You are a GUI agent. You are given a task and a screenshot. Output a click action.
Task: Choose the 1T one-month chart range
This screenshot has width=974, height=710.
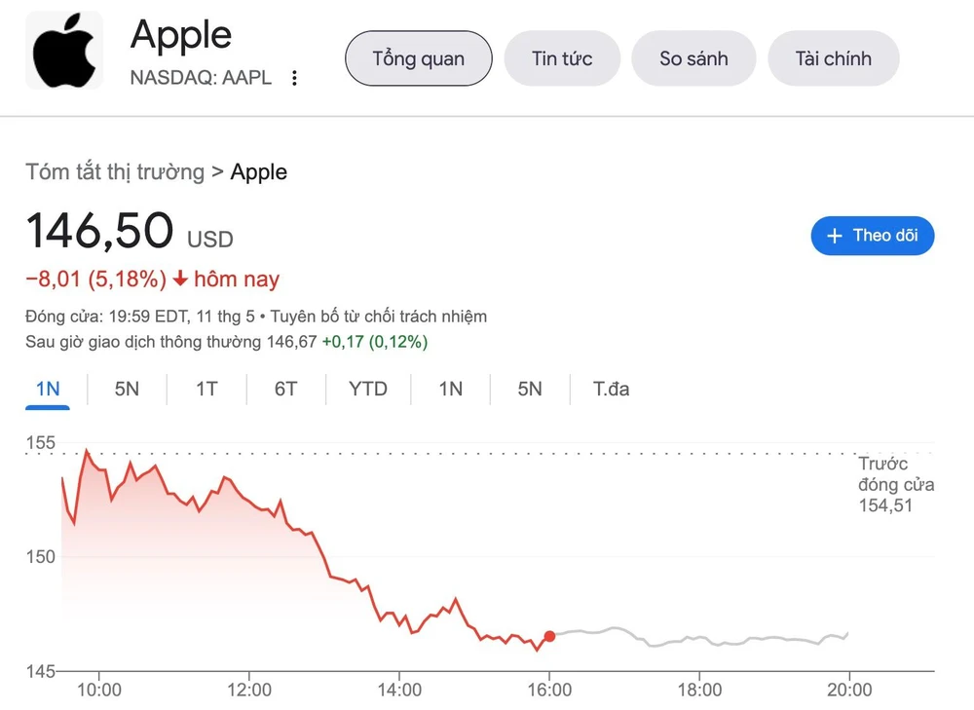[206, 389]
